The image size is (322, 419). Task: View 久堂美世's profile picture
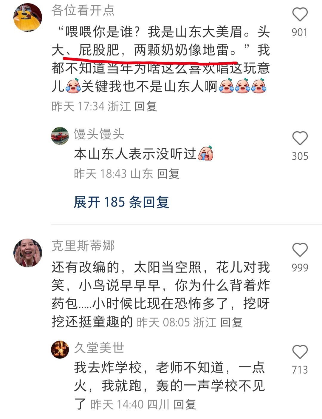coord(60,349)
